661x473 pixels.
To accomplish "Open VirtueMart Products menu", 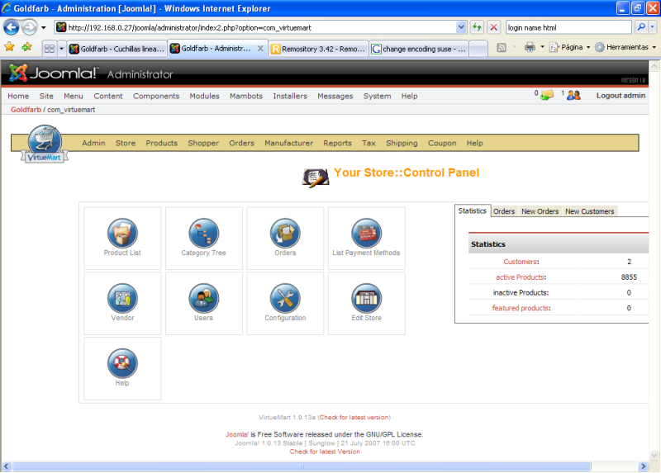I will (x=161, y=143).
